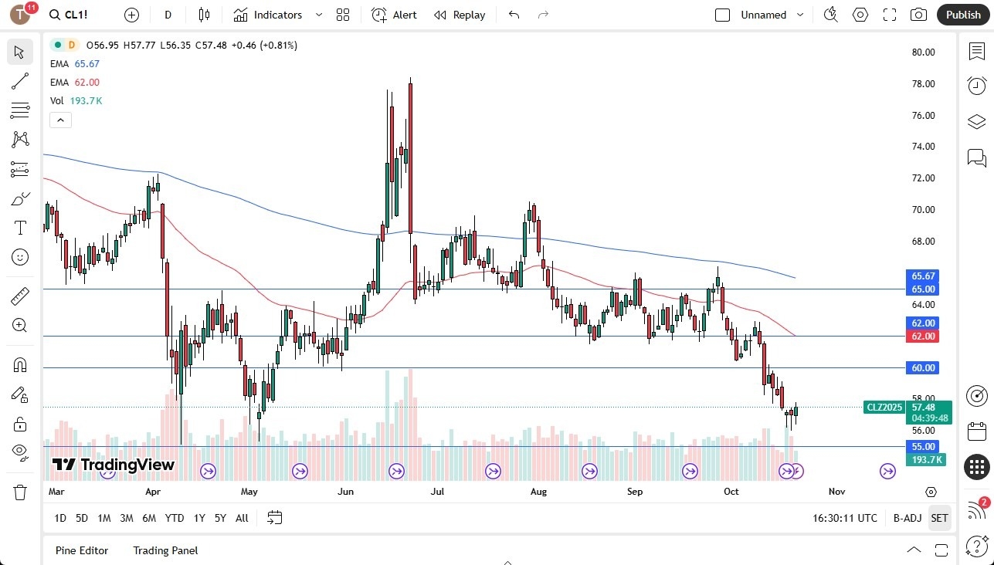This screenshot has width=994, height=565.
Task: Switch to the Pine Editor tab
Action: (x=82, y=550)
